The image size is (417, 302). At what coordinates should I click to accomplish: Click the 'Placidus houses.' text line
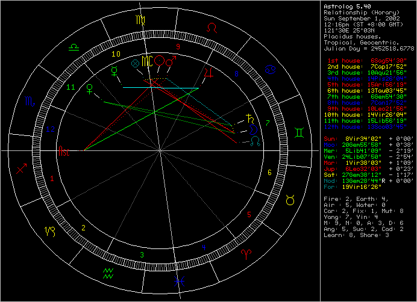click(x=349, y=37)
